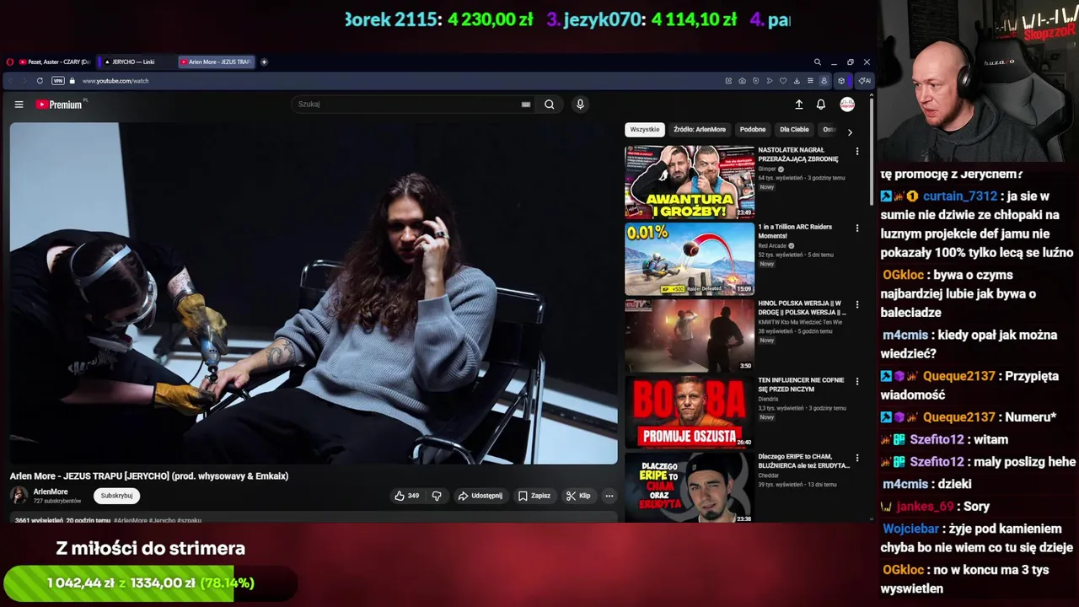Open the YouTube hamburger guide menu

point(19,105)
